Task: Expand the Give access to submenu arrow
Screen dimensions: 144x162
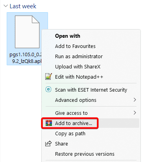Action: coord(135,113)
